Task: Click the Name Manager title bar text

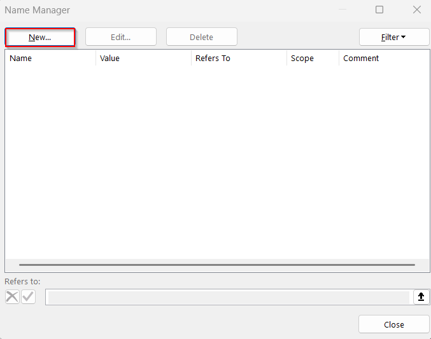Action: pyautogui.click(x=38, y=10)
